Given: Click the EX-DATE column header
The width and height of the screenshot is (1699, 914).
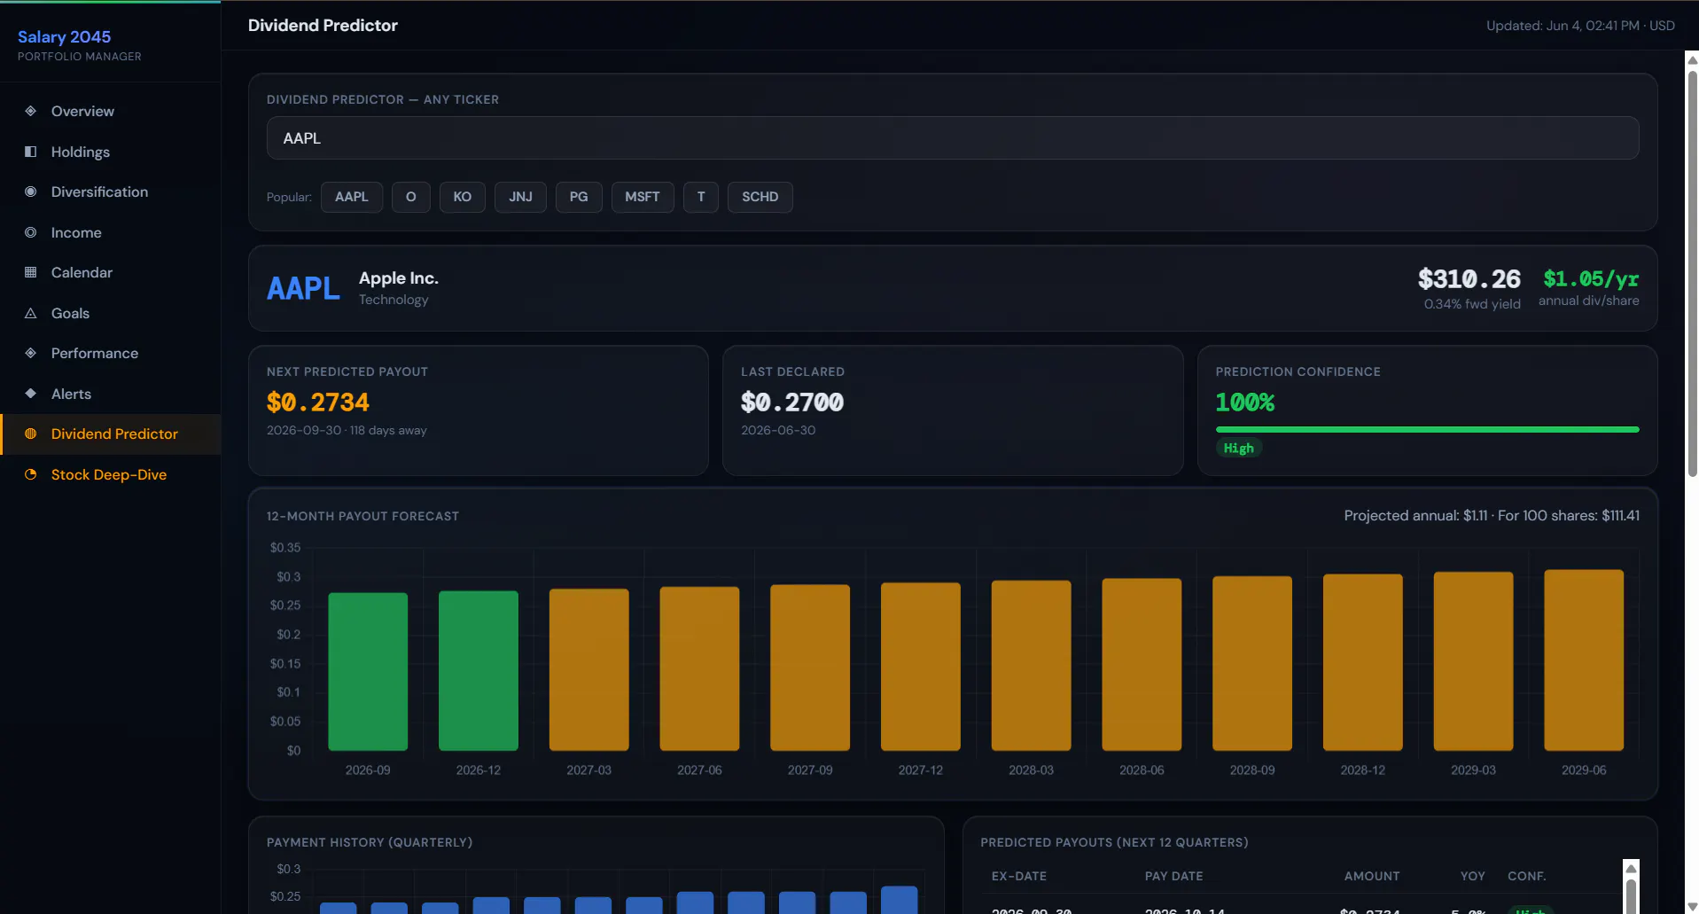Looking at the screenshot, I should click(1019, 876).
